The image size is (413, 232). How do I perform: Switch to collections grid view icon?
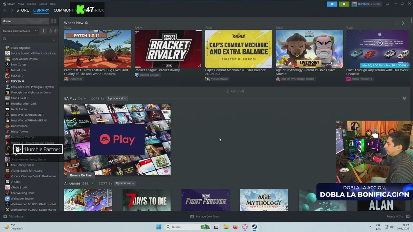tap(54, 21)
